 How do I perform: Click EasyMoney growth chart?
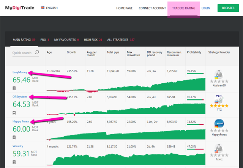coord(126,85)
